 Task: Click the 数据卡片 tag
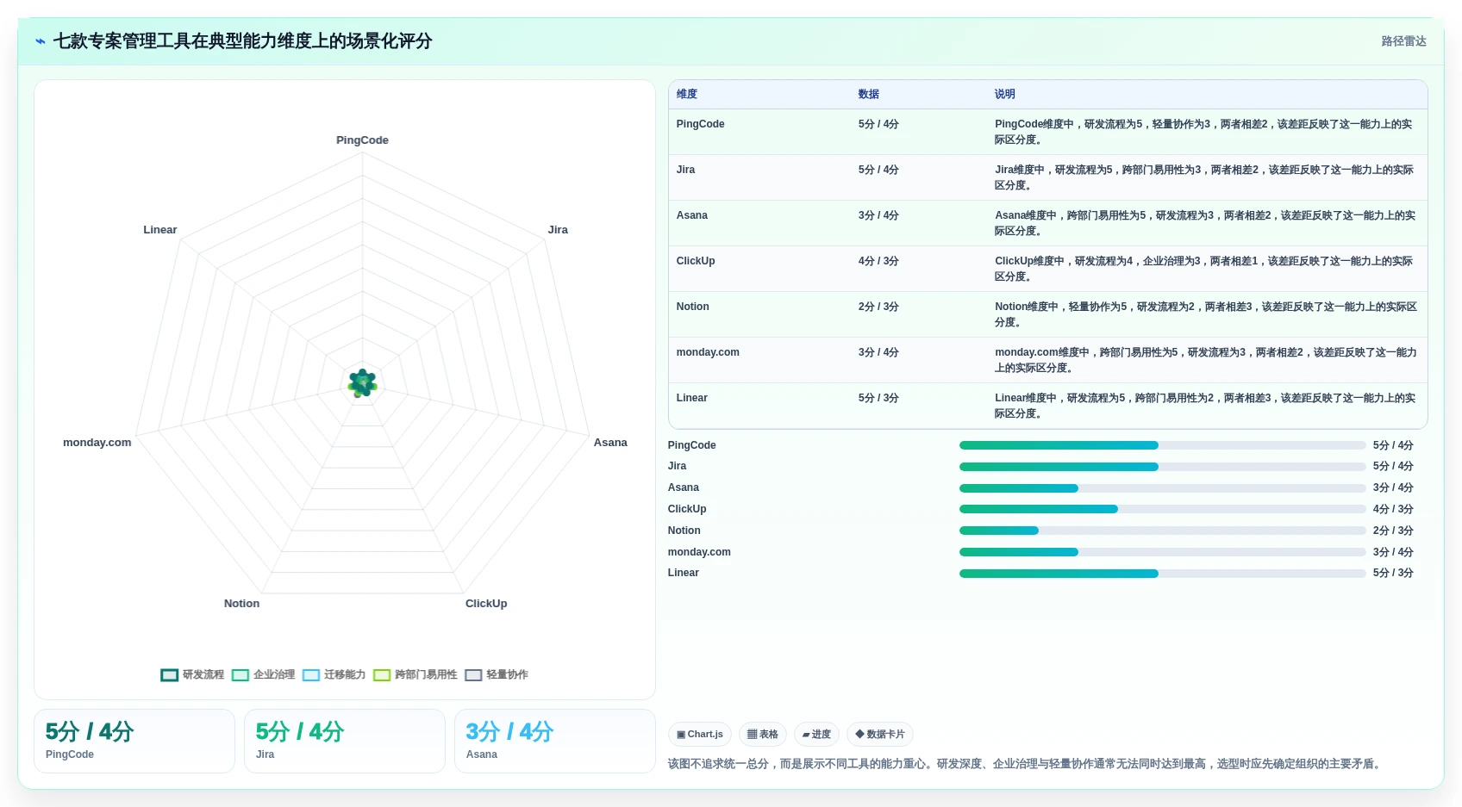click(x=880, y=735)
